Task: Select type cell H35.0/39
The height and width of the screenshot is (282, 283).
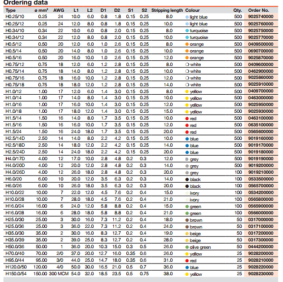Action: tap(15, 240)
